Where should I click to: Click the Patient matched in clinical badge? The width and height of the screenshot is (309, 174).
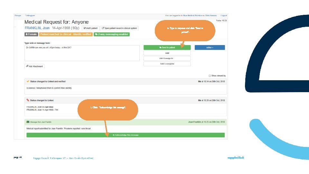coord(66,34)
